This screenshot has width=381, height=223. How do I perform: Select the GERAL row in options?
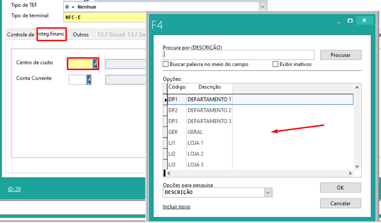pyautogui.click(x=195, y=132)
